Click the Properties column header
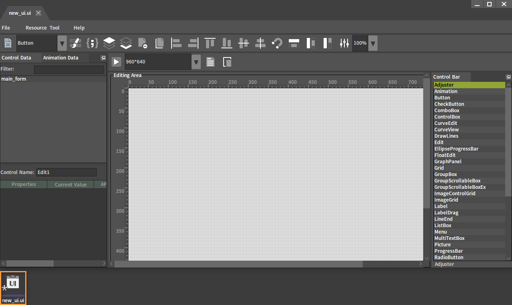Viewport: 512px width, 305px height. [24, 184]
